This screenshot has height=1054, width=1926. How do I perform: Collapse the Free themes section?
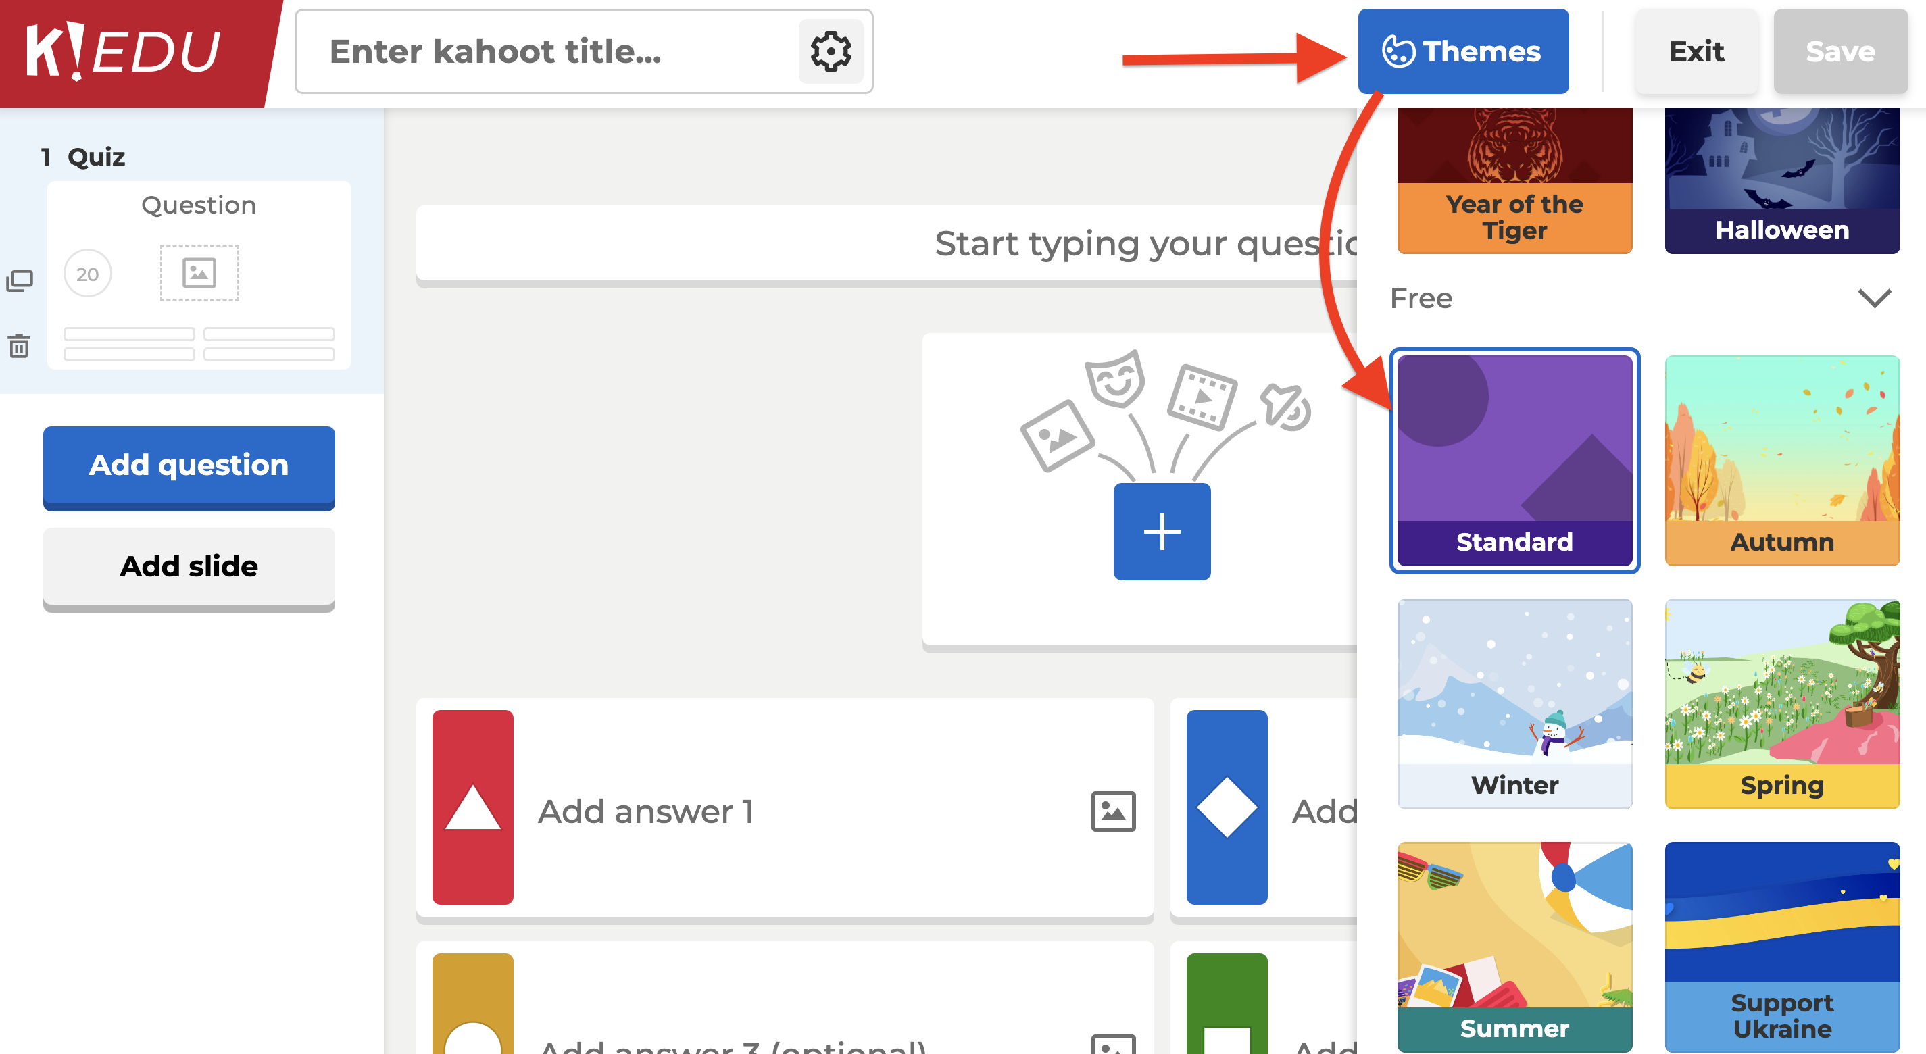tap(1874, 298)
